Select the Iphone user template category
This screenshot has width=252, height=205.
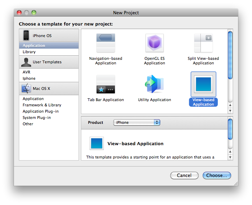[x=49, y=78]
